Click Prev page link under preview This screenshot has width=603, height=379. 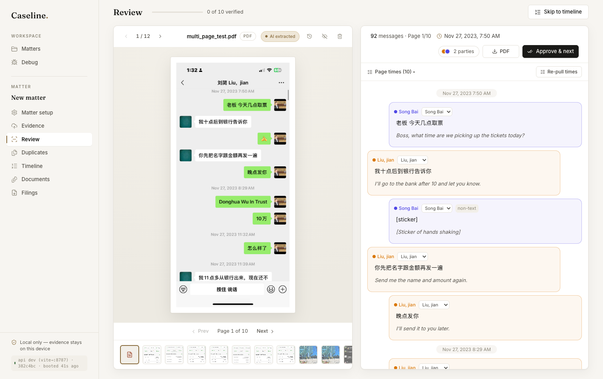(x=200, y=331)
